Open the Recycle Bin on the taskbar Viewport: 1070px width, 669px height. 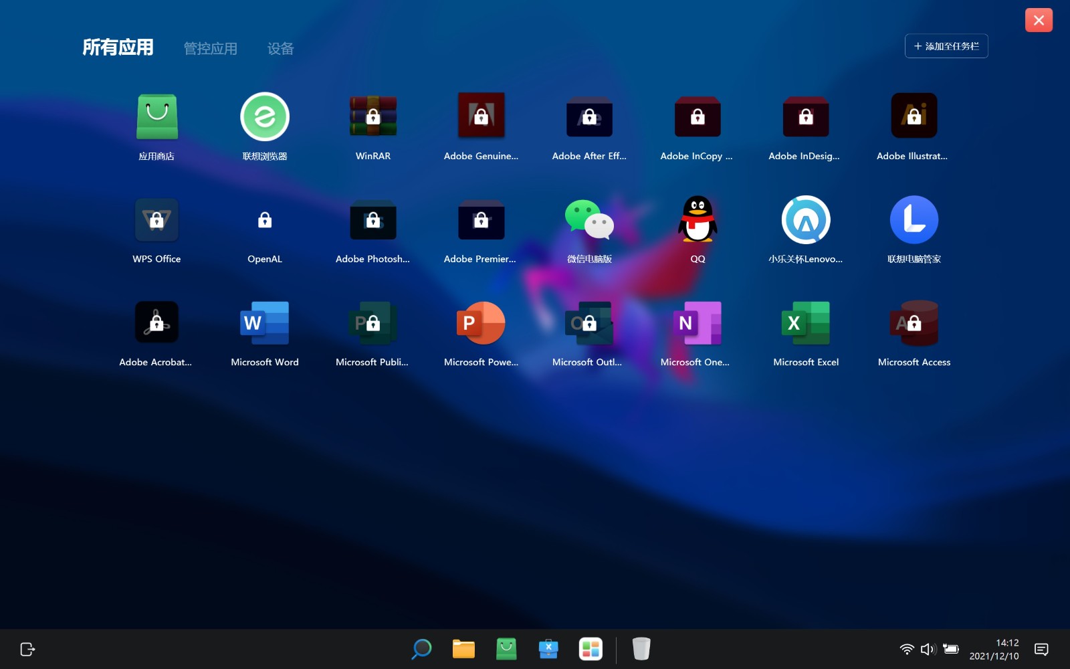641,649
